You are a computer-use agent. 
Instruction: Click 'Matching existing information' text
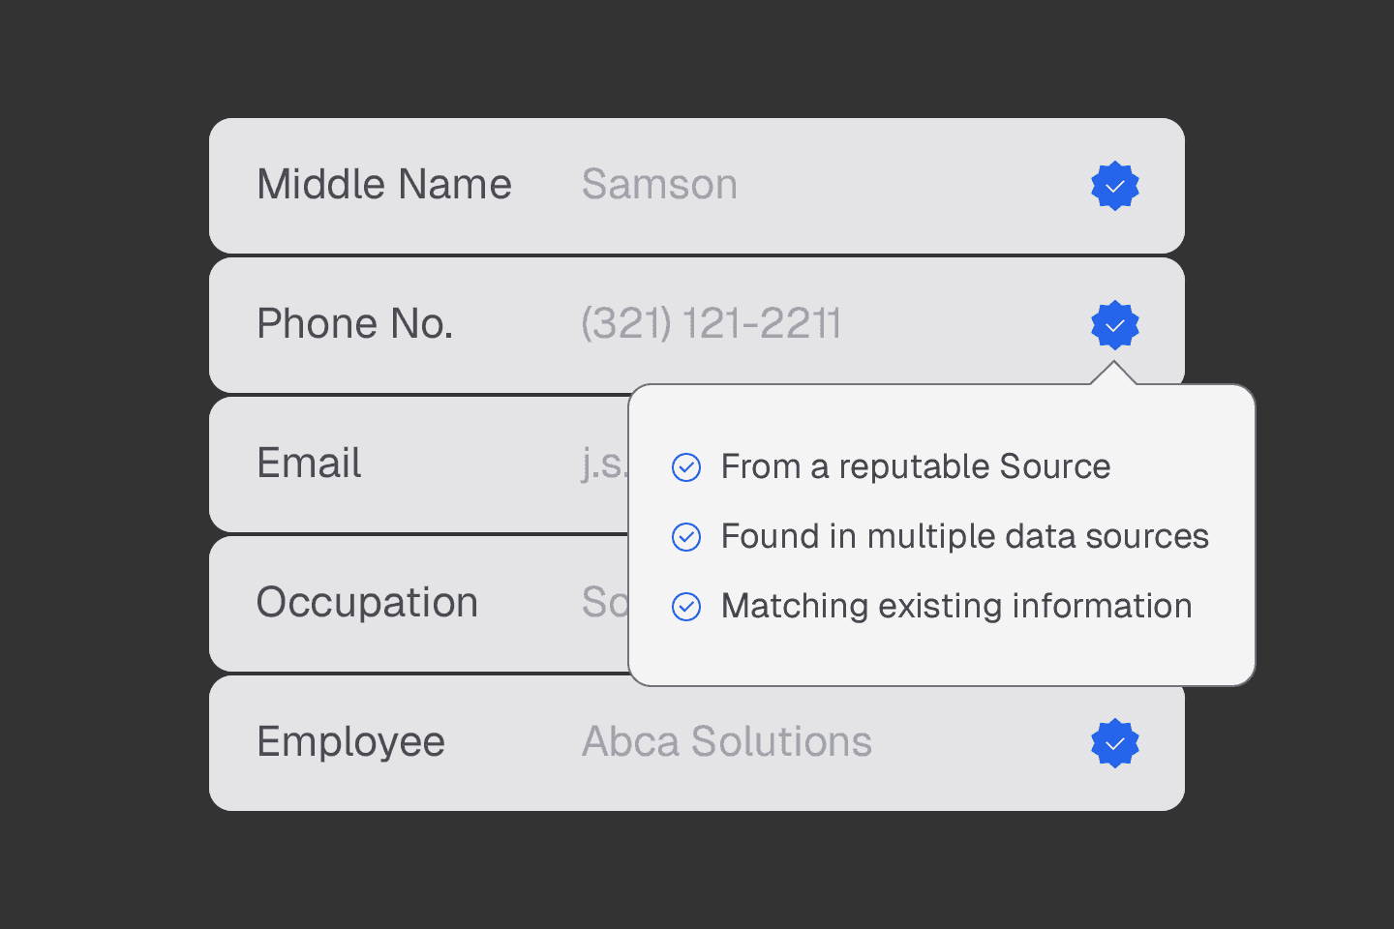pos(956,607)
